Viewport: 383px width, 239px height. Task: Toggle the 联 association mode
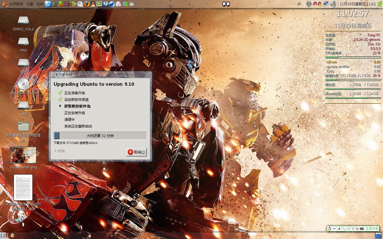click(349, 229)
